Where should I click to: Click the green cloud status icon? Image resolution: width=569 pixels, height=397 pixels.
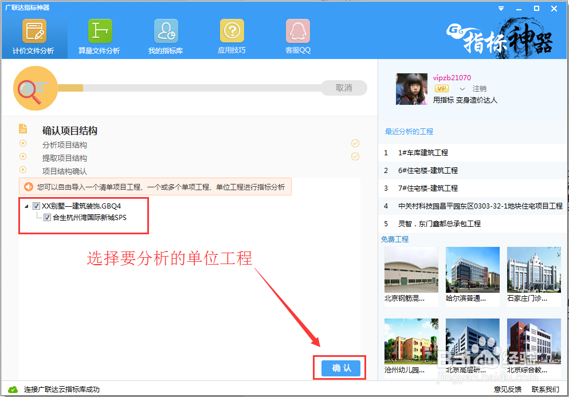[x=13, y=390]
